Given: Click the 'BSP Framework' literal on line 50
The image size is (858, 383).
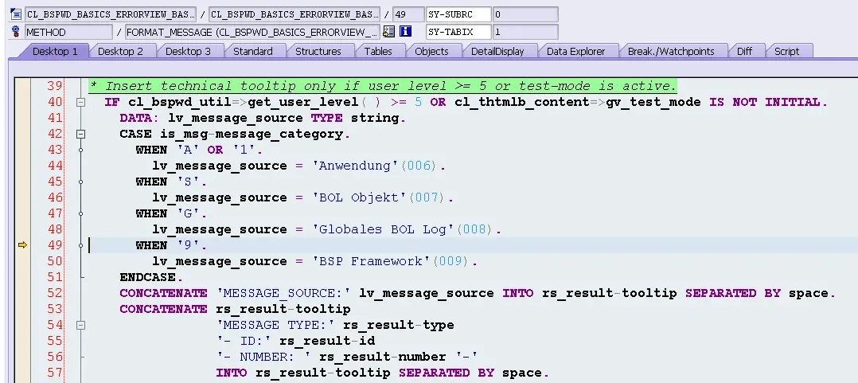Looking at the screenshot, I should click(371, 261).
